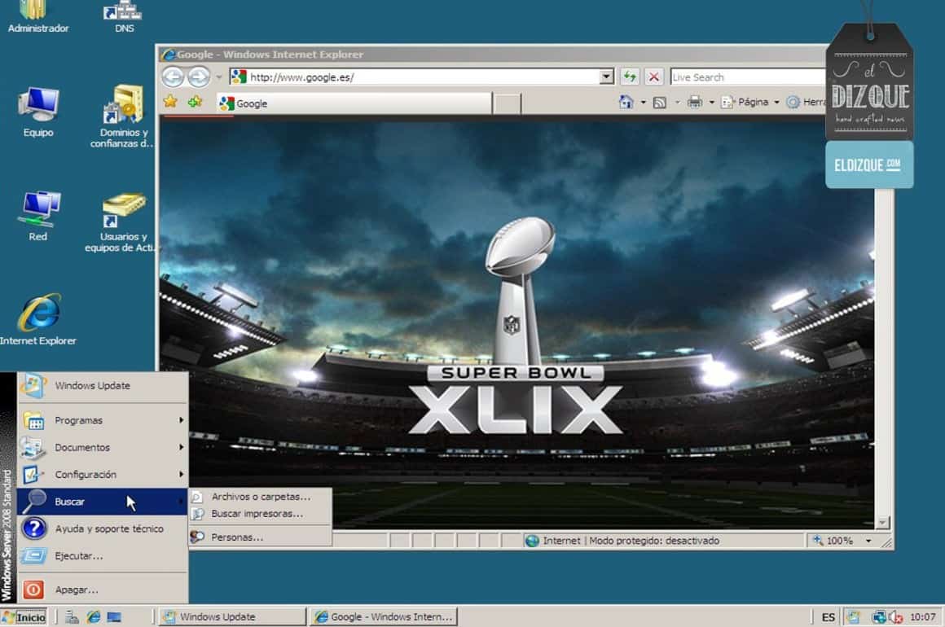Image resolution: width=945 pixels, height=627 pixels.
Task: Select Personas... submenu entry
Action: coord(261,537)
